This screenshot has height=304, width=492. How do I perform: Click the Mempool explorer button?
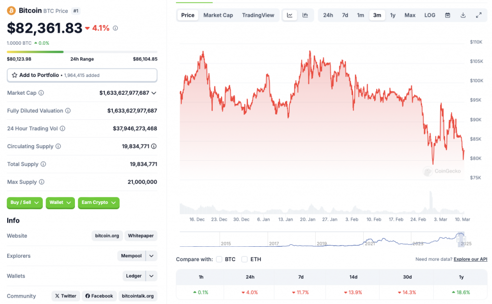[131, 256]
